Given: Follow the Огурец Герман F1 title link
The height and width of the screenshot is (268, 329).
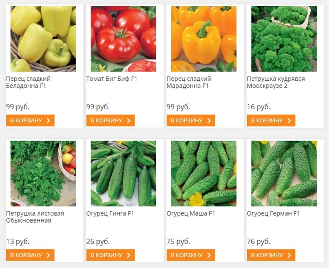Looking at the screenshot, I should 273,214.
